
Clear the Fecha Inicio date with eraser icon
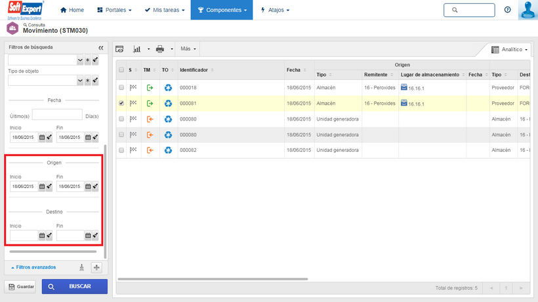point(49,138)
